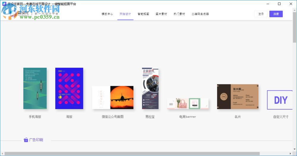
Task: Click the scroll down arrow
Action: 294,149
